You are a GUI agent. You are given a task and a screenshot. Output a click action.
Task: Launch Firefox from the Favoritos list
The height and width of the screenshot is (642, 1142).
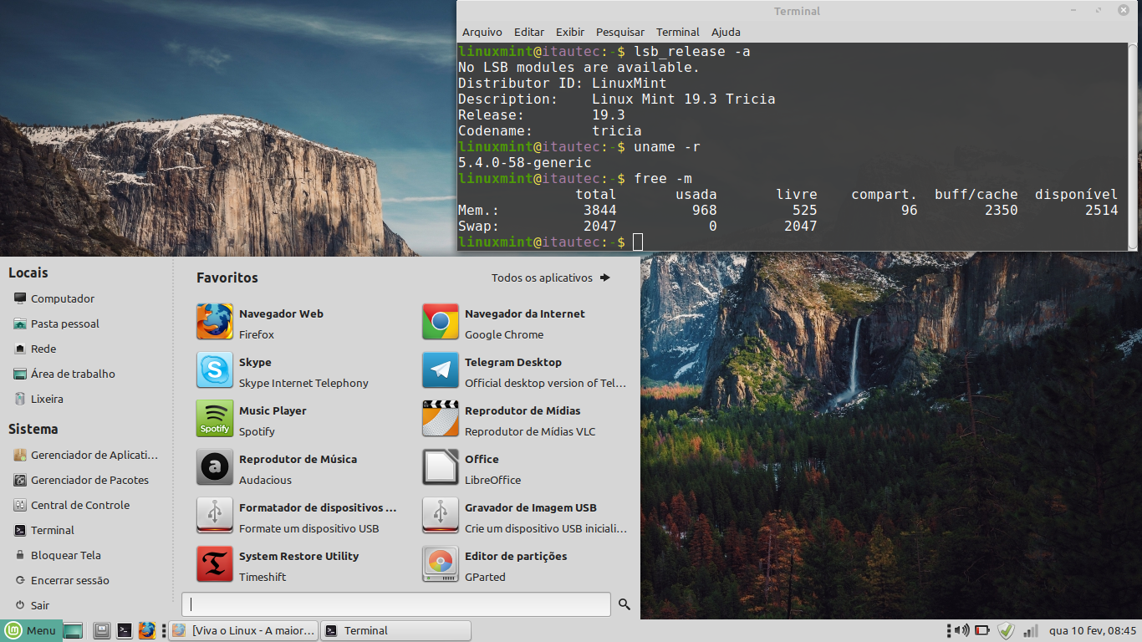click(x=297, y=323)
